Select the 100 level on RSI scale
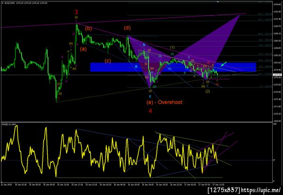 (275, 124)
